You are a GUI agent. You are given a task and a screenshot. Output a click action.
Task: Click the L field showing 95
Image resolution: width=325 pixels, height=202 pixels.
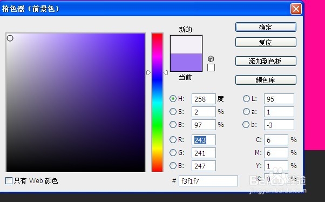279,99
